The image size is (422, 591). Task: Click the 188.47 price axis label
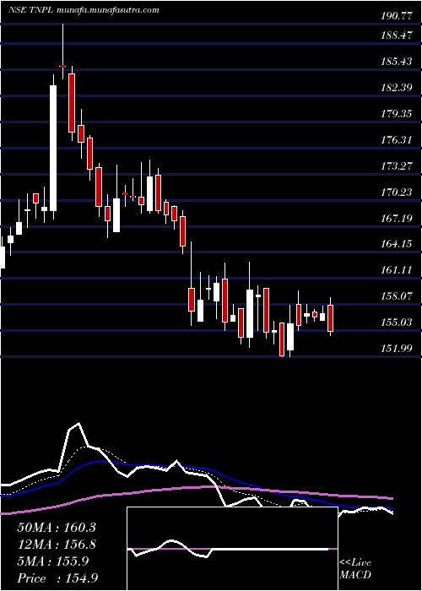click(x=397, y=35)
